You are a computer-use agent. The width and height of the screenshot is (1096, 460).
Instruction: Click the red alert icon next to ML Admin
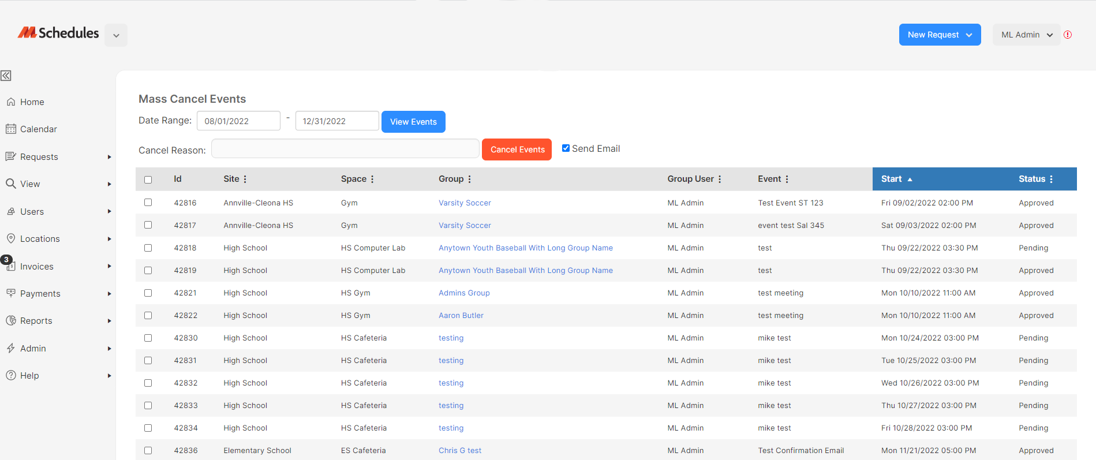pos(1068,35)
